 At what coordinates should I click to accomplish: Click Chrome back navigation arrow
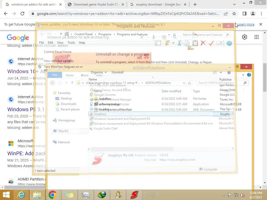(6, 14)
